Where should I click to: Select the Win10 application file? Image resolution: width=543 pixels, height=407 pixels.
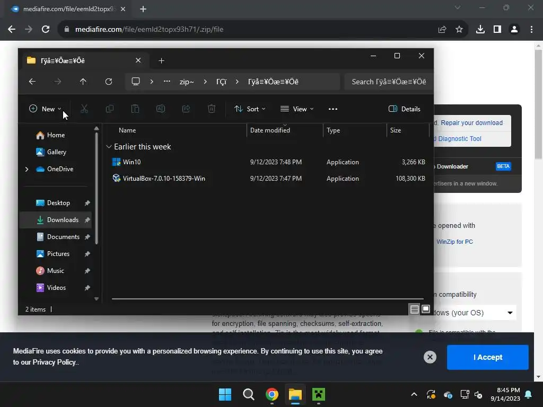(x=268, y=162)
